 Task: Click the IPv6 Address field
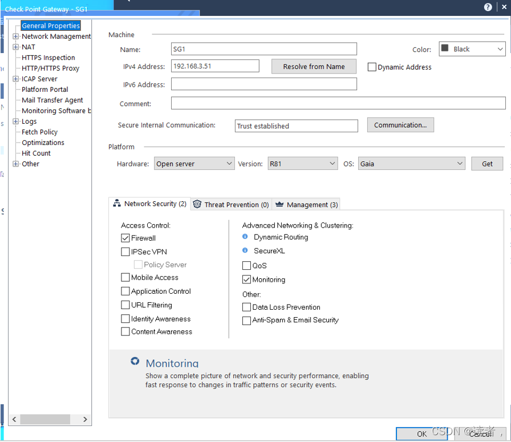pyautogui.click(x=263, y=84)
